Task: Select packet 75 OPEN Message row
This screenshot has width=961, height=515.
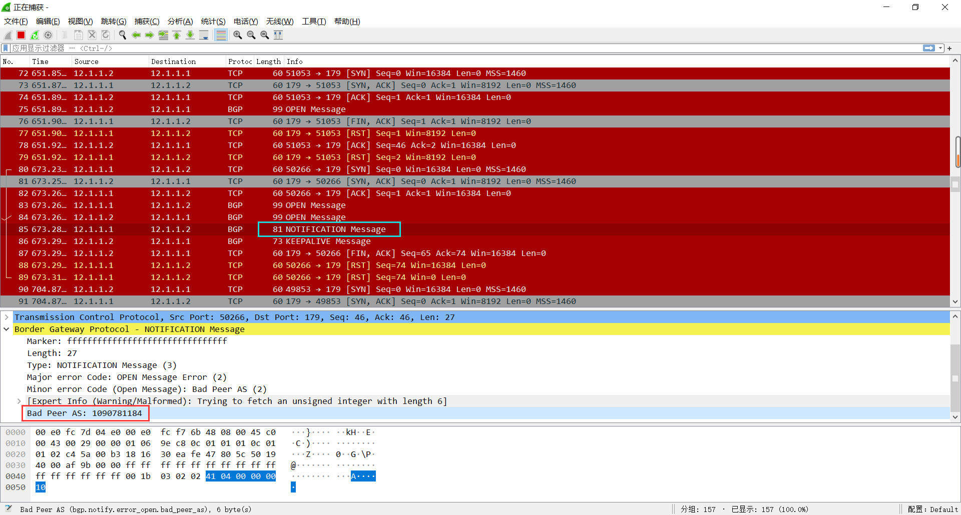Action: (x=475, y=109)
